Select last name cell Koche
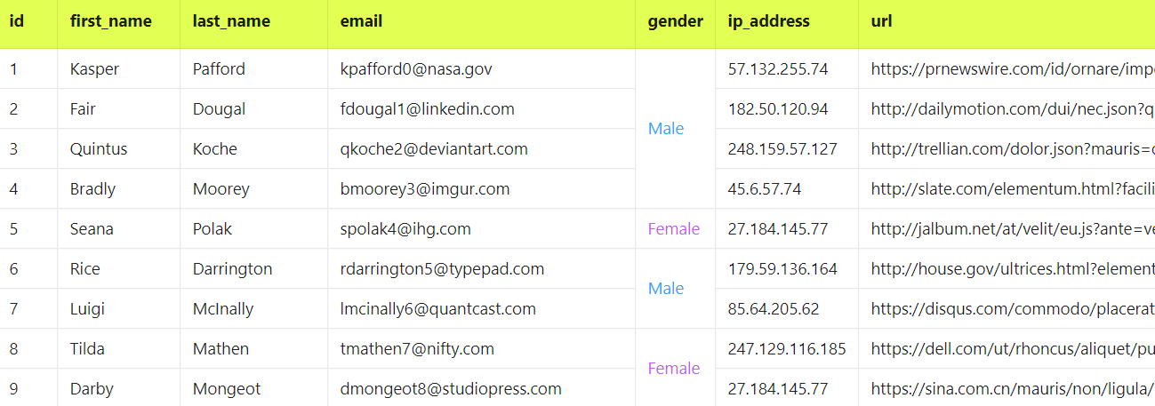 click(254, 148)
